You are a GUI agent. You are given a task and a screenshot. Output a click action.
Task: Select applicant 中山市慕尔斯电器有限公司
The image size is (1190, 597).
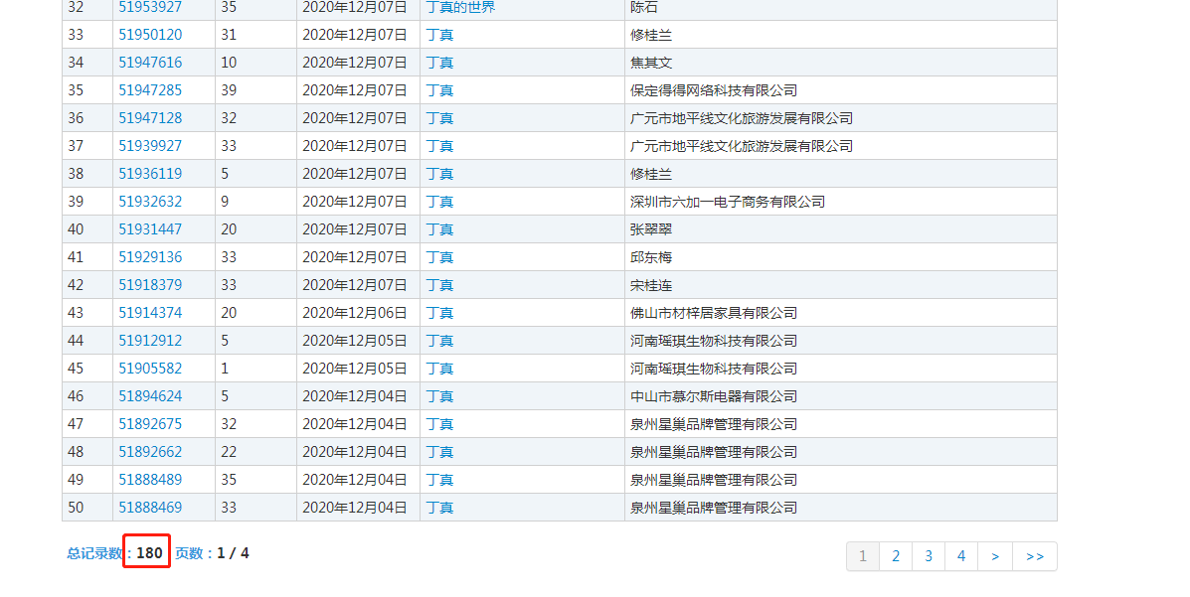[714, 396]
